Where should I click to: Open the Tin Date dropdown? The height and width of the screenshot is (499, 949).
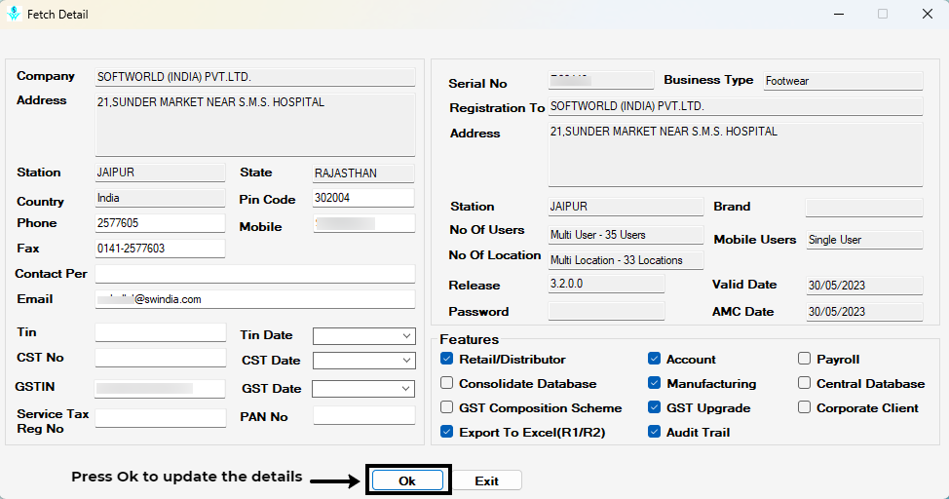tap(406, 336)
